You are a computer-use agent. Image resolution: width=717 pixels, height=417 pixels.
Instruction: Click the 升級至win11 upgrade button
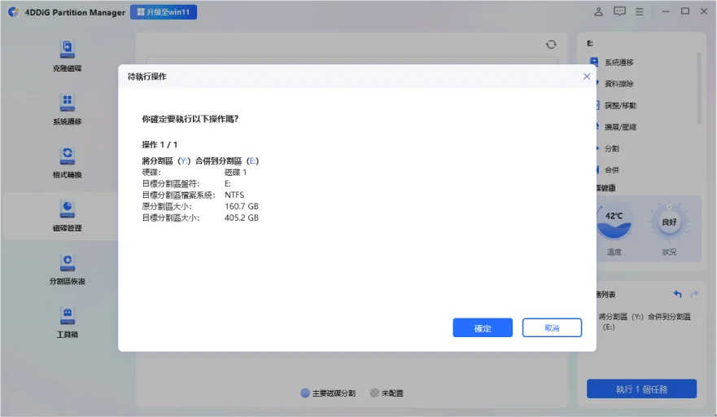164,12
